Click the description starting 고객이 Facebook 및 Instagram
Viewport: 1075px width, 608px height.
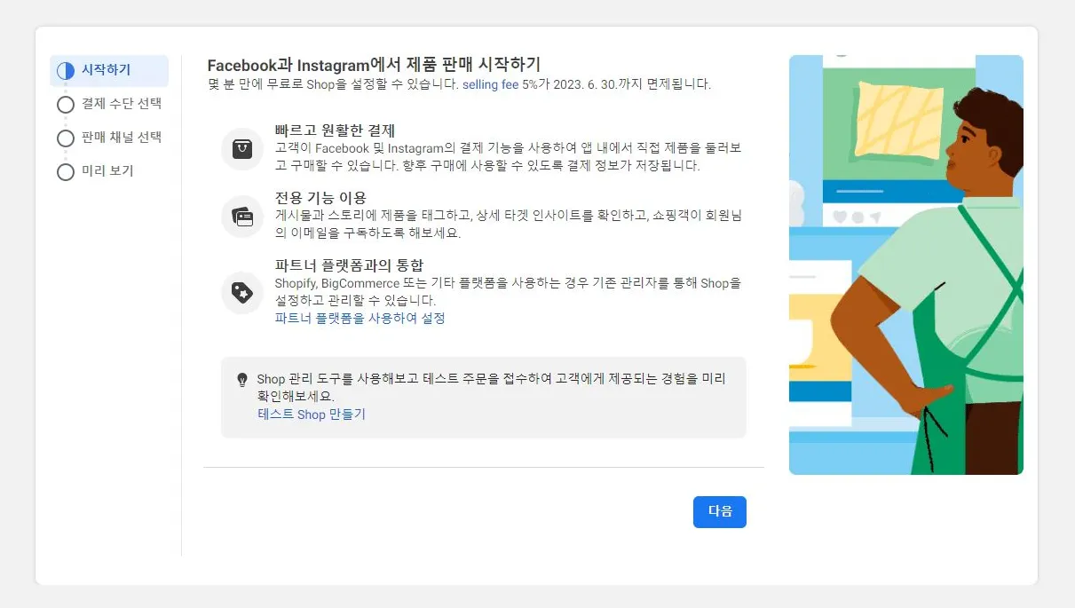[509, 157]
